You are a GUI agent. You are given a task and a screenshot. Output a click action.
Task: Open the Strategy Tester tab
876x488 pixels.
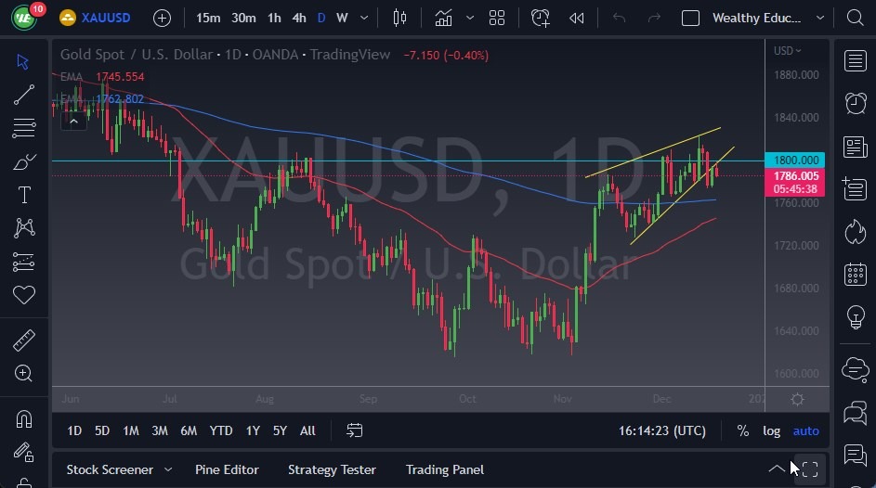pos(332,469)
